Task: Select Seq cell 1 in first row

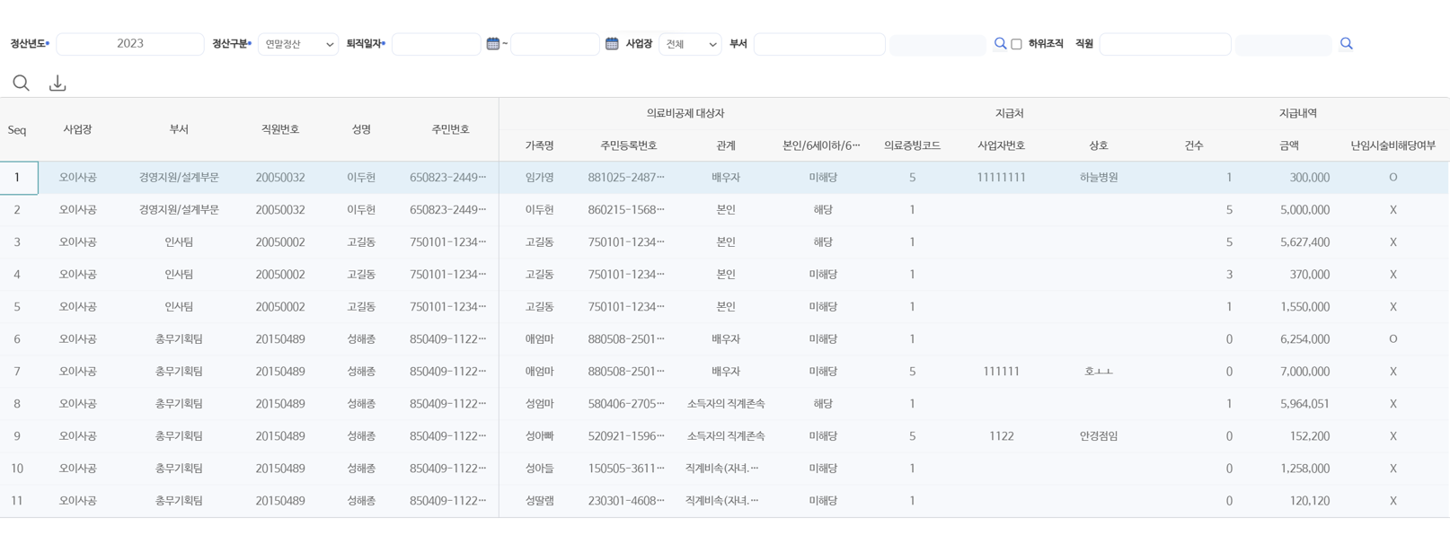Action: pyautogui.click(x=17, y=178)
